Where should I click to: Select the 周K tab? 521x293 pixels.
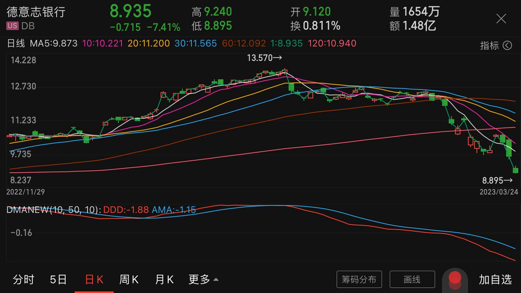tap(129, 279)
